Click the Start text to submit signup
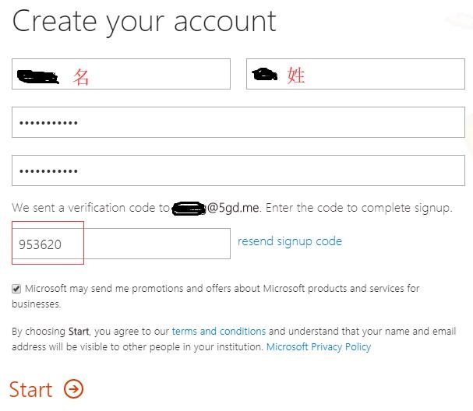This screenshot has height=411, width=473. pyautogui.click(x=30, y=389)
